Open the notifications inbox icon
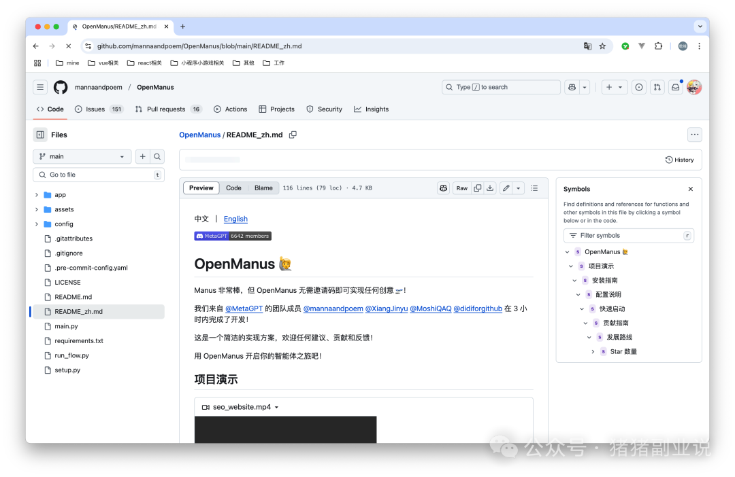This screenshot has height=477, width=735. coord(676,87)
